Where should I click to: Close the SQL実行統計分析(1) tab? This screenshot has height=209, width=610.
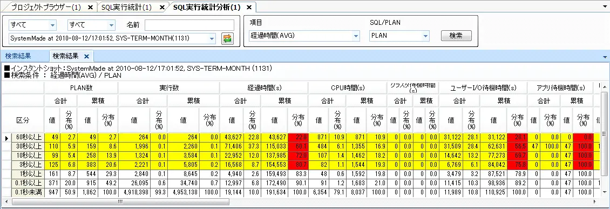point(249,7)
